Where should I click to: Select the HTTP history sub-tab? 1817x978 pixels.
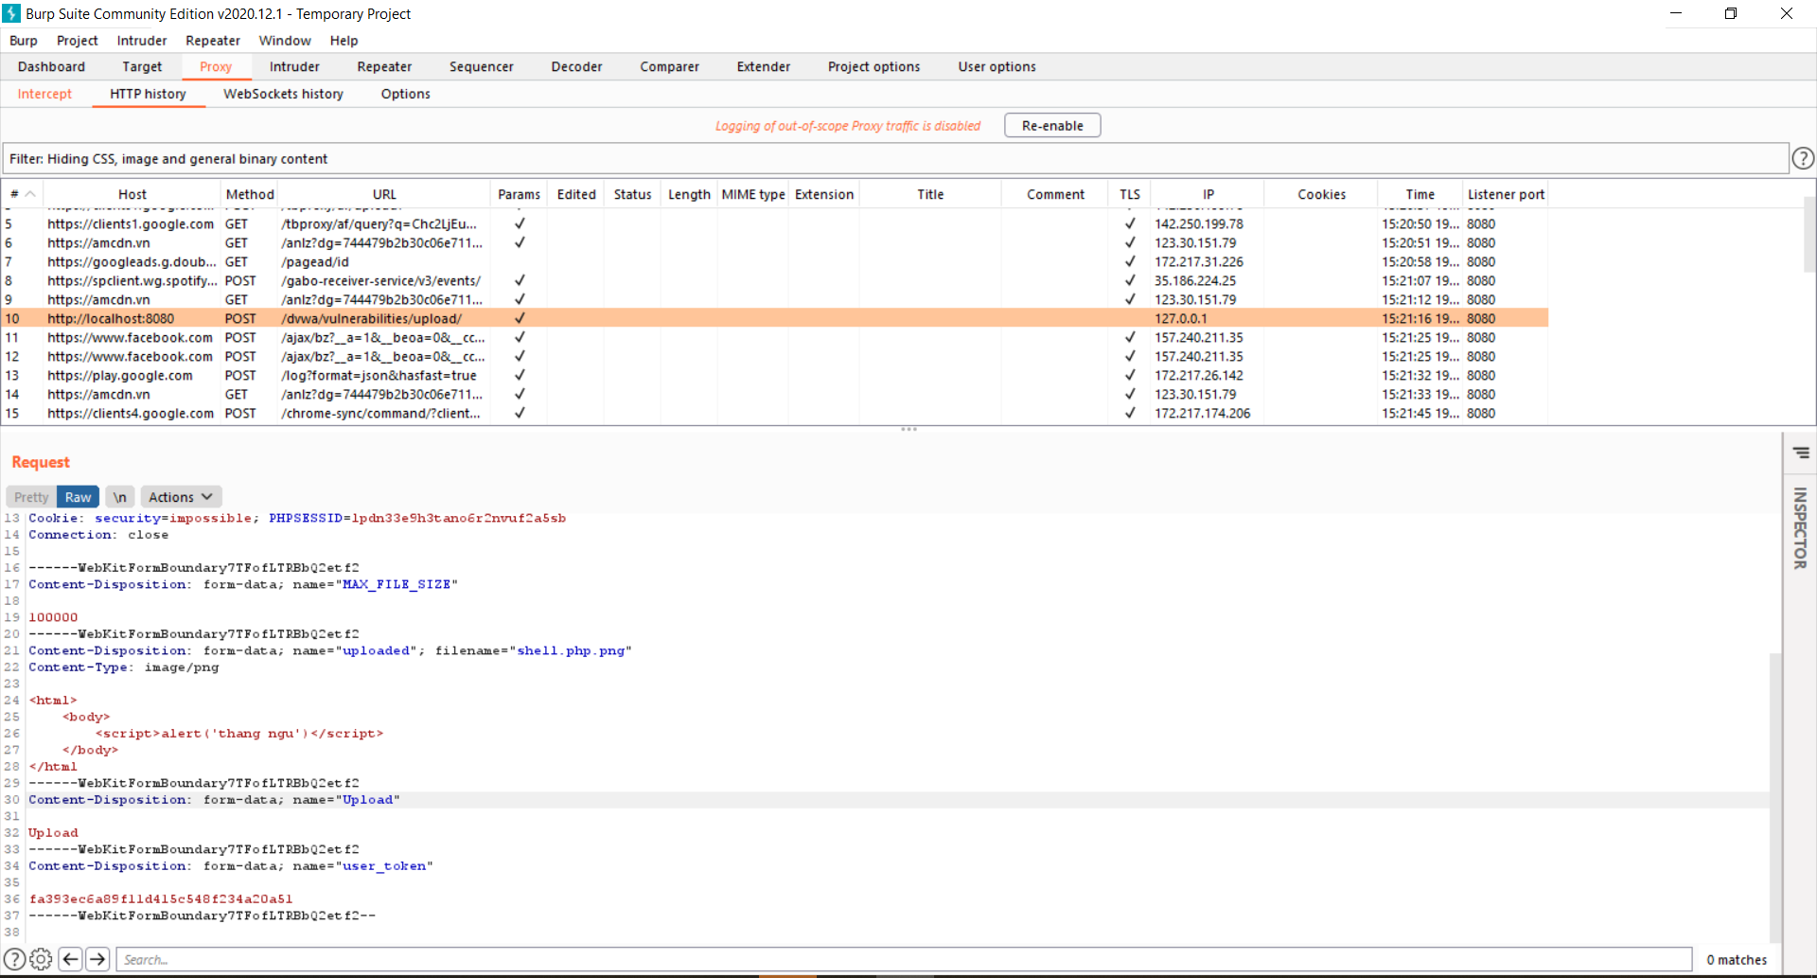click(148, 94)
